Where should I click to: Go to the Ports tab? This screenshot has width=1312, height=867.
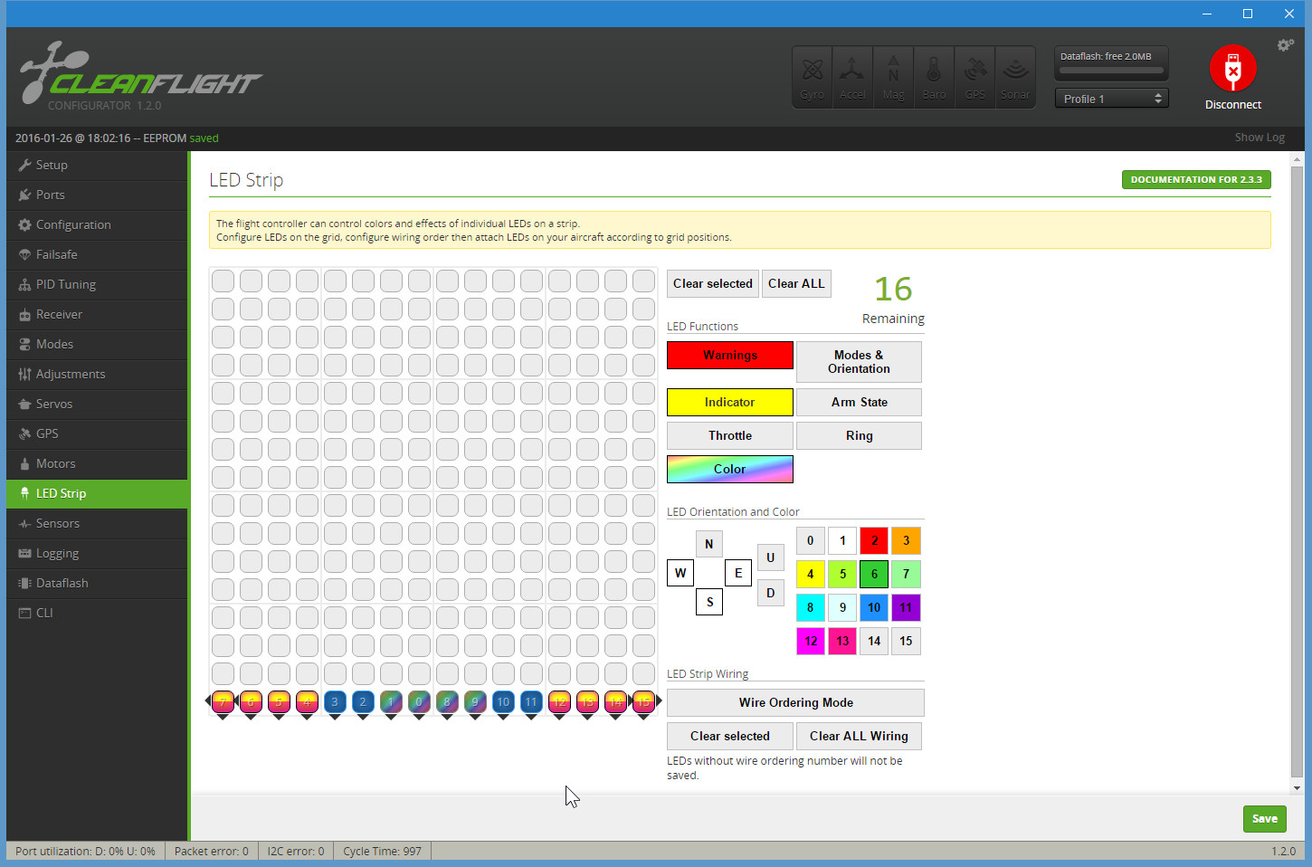click(x=97, y=195)
